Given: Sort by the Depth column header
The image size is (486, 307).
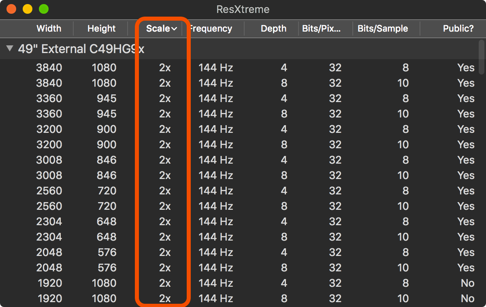Looking at the screenshot, I should (x=273, y=29).
